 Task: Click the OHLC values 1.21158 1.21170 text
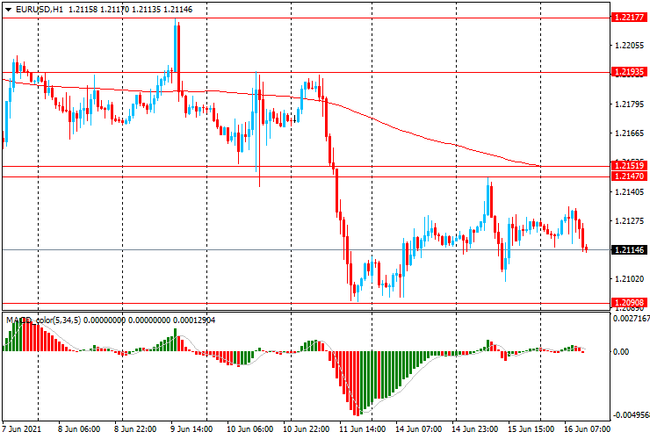(98, 9)
